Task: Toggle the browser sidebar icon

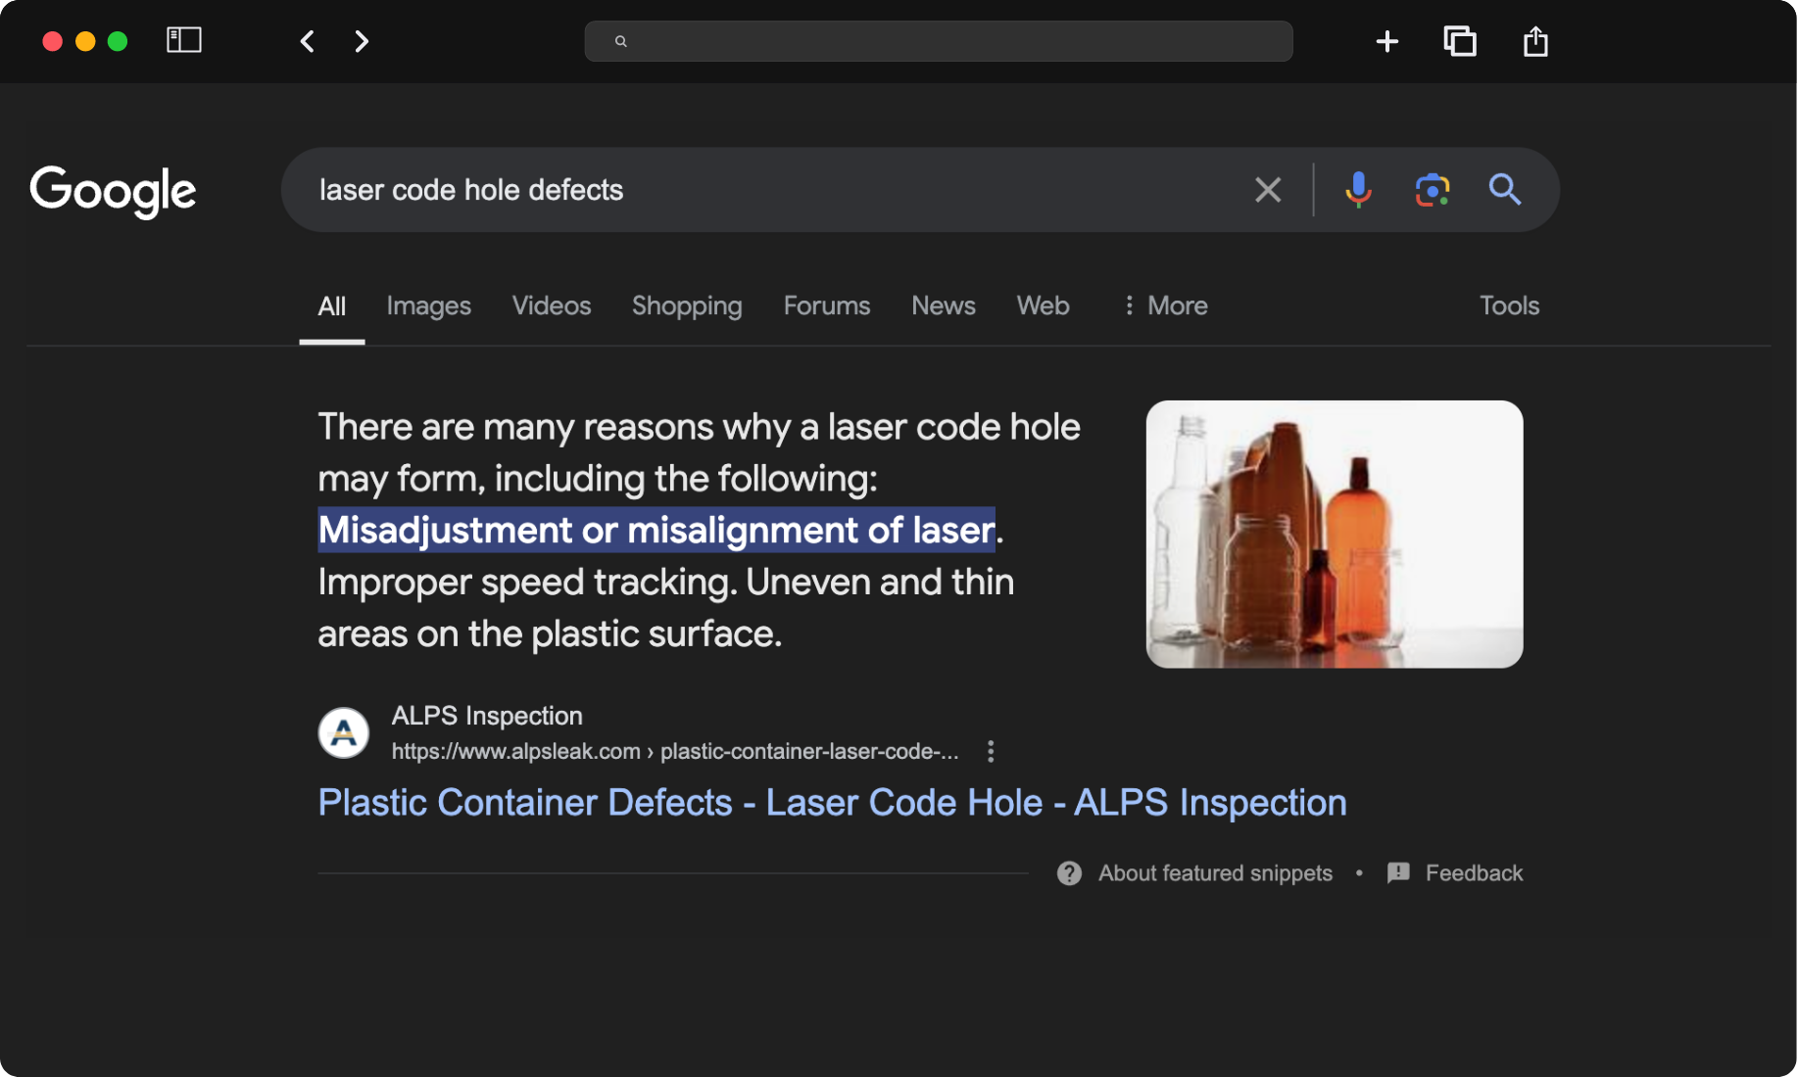Action: [x=184, y=40]
